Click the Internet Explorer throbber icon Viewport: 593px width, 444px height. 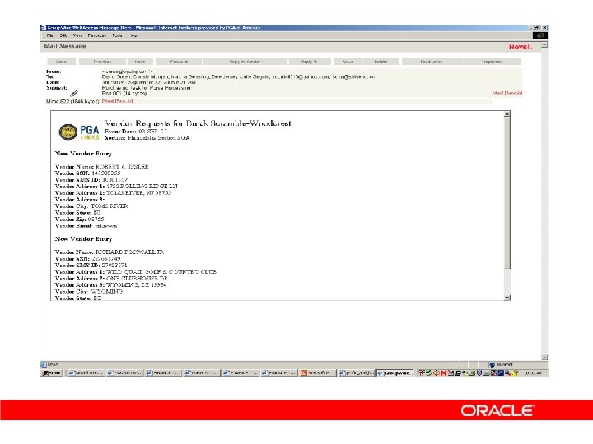click(539, 35)
